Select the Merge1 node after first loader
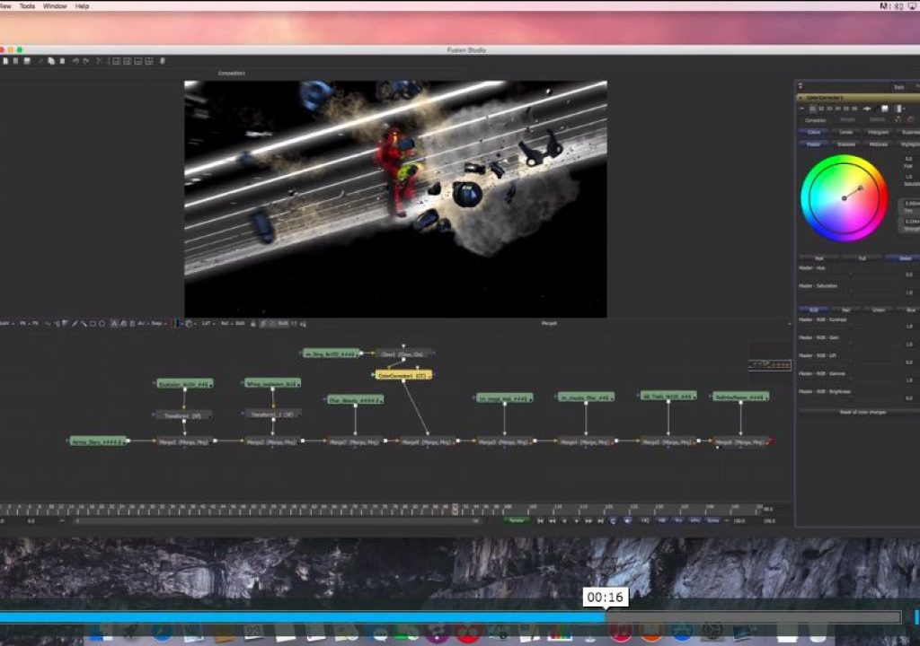The image size is (920, 646). [184, 442]
